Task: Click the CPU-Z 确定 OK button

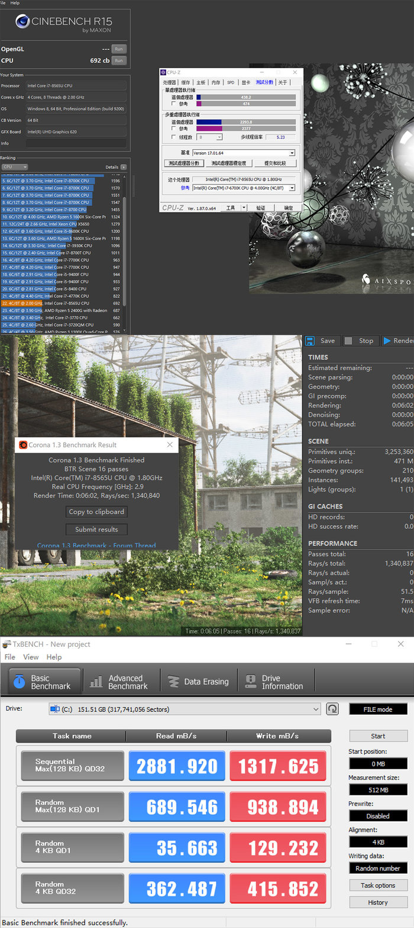Action: point(288,208)
